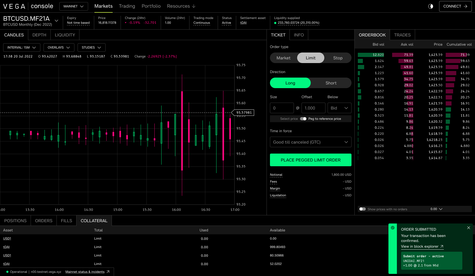Screen dimensions: 475x276
Task: Click the Continuous trading mode value
Action: pyautogui.click(x=202, y=23)
